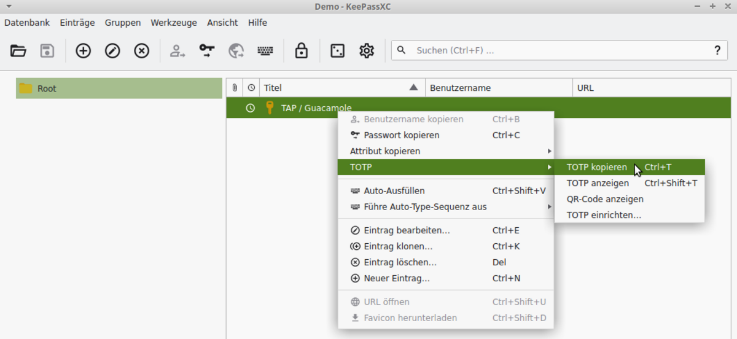The width and height of the screenshot is (737, 339).
Task: Open settings via the gear icon
Action: point(367,51)
